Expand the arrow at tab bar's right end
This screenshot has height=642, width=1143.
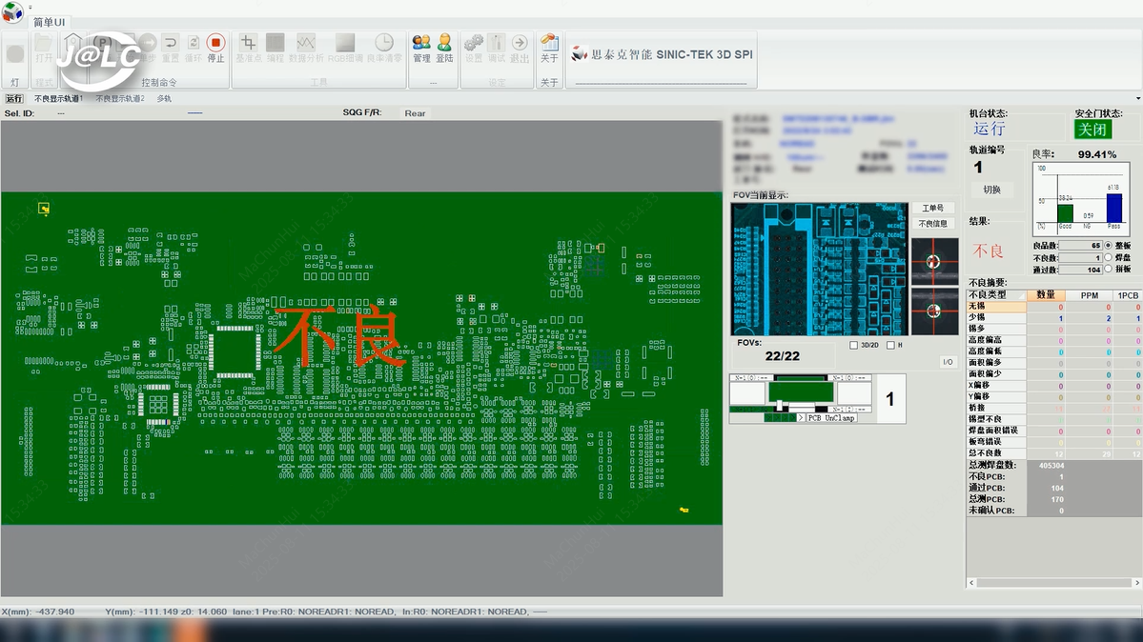click(x=1137, y=99)
